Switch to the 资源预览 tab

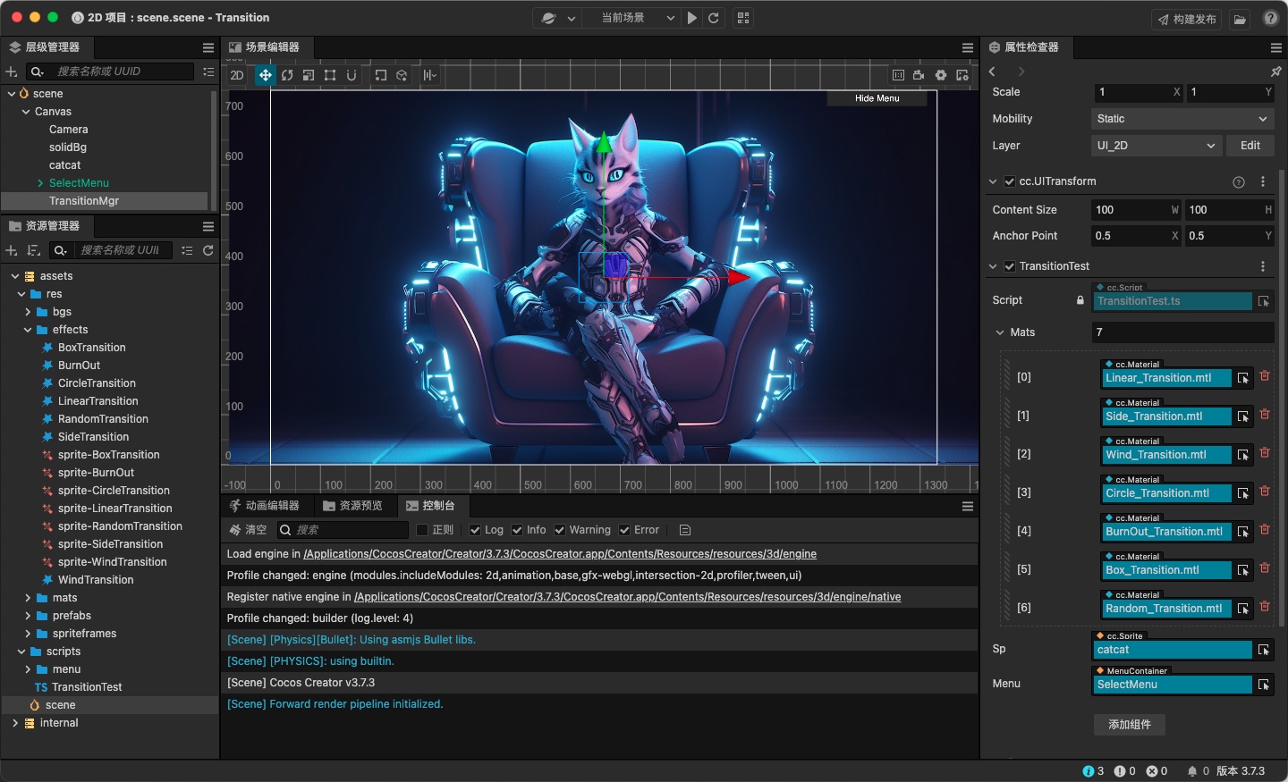point(353,506)
